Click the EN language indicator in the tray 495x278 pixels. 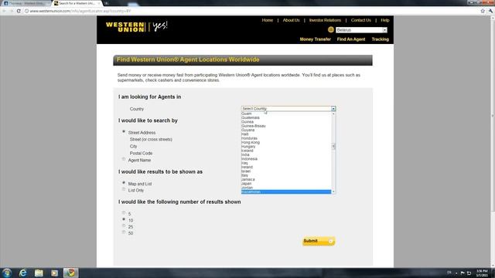(449, 273)
